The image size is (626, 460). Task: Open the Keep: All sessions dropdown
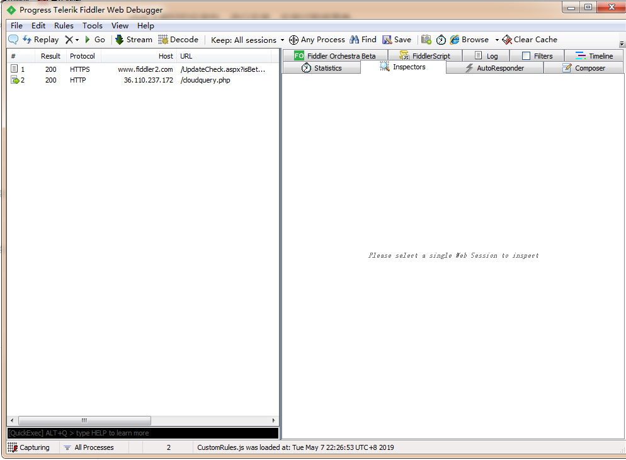[x=248, y=40]
